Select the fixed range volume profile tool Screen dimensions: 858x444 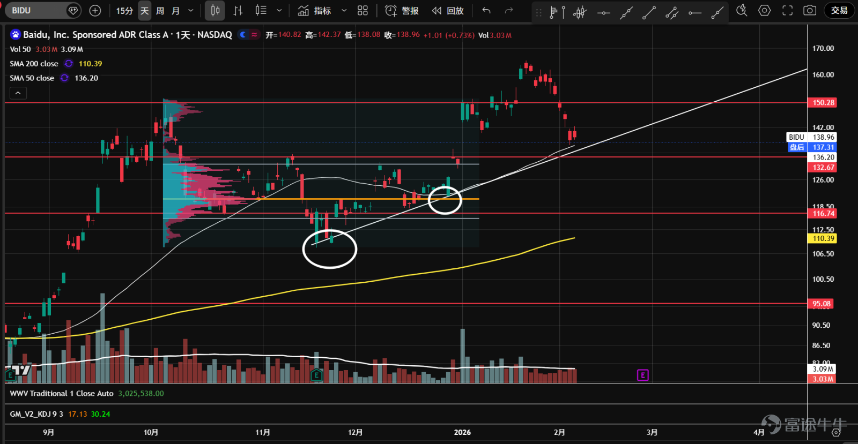pos(558,12)
